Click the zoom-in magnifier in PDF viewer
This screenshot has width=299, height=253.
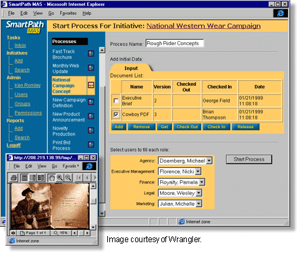[x=60, y=178]
